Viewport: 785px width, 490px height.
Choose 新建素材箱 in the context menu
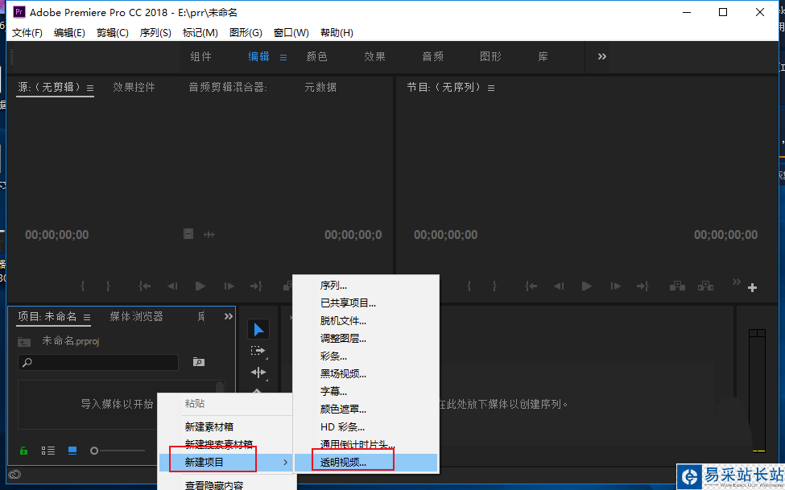(x=225, y=427)
